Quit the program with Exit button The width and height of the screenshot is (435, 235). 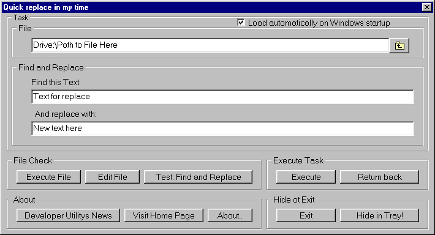click(306, 215)
